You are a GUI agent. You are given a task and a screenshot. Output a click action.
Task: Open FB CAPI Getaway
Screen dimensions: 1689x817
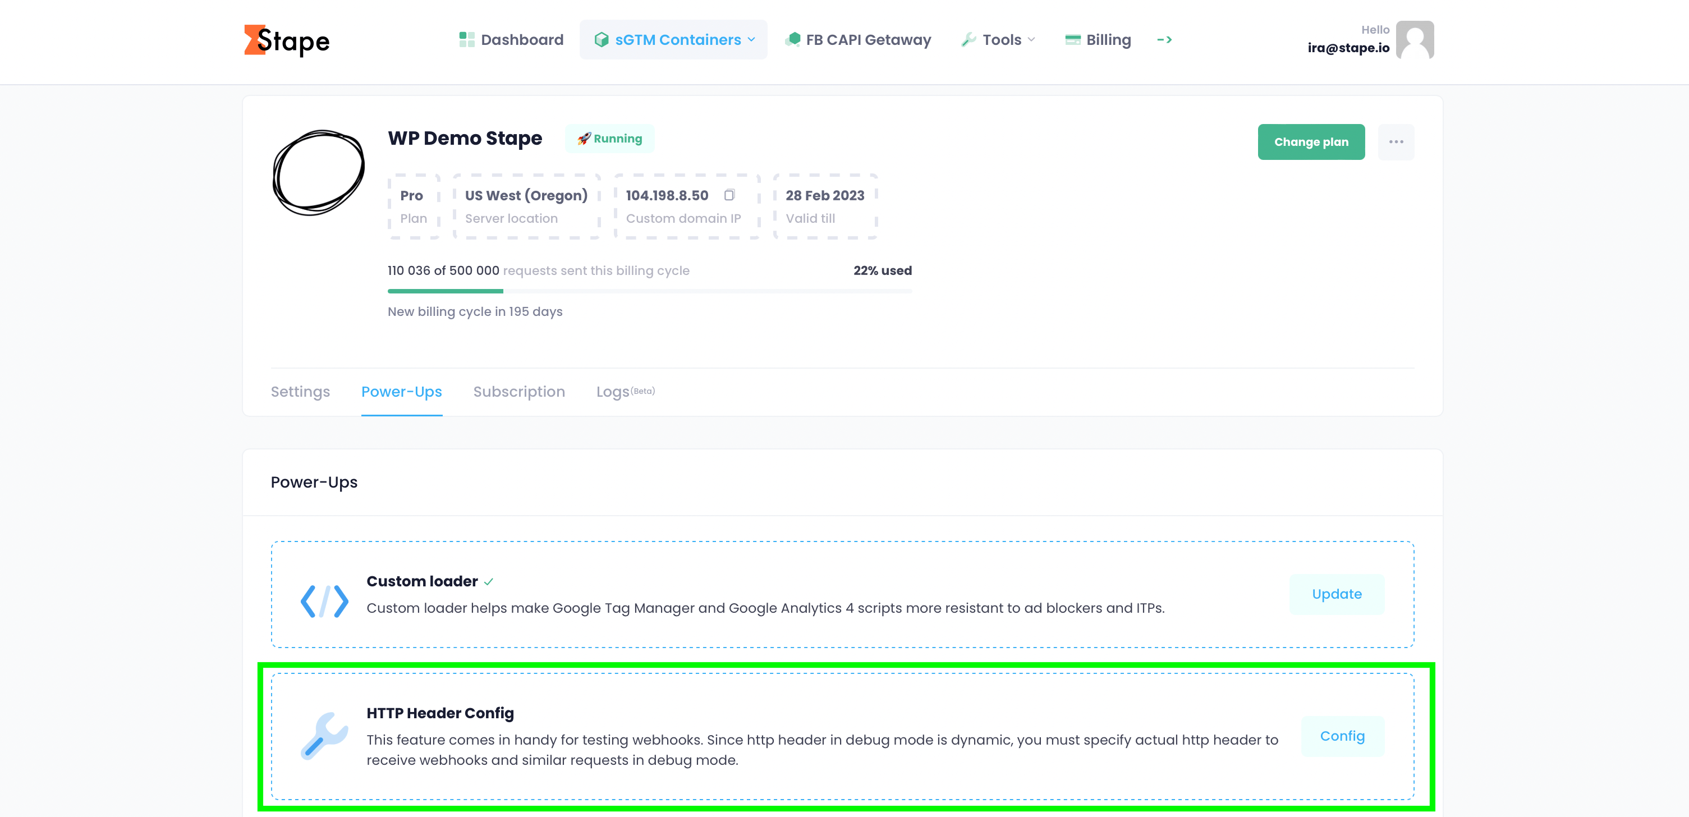(x=859, y=40)
